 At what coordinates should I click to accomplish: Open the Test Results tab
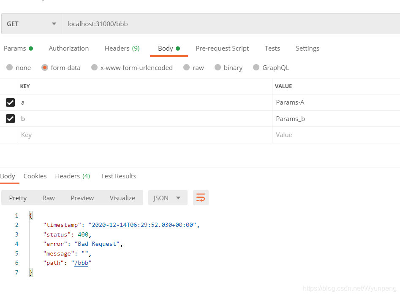118,176
